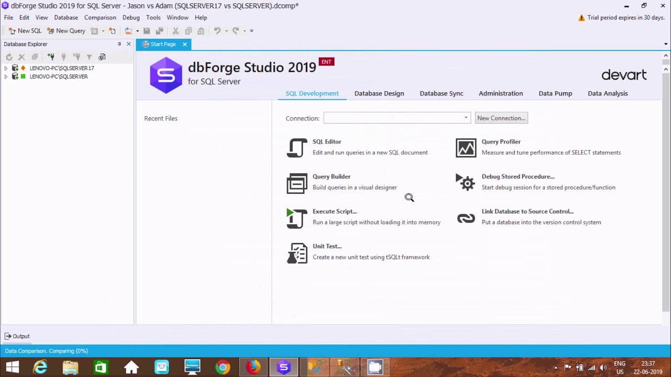Switch to the Data Analysis tab
Screen dimensions: 671x377
point(608,93)
